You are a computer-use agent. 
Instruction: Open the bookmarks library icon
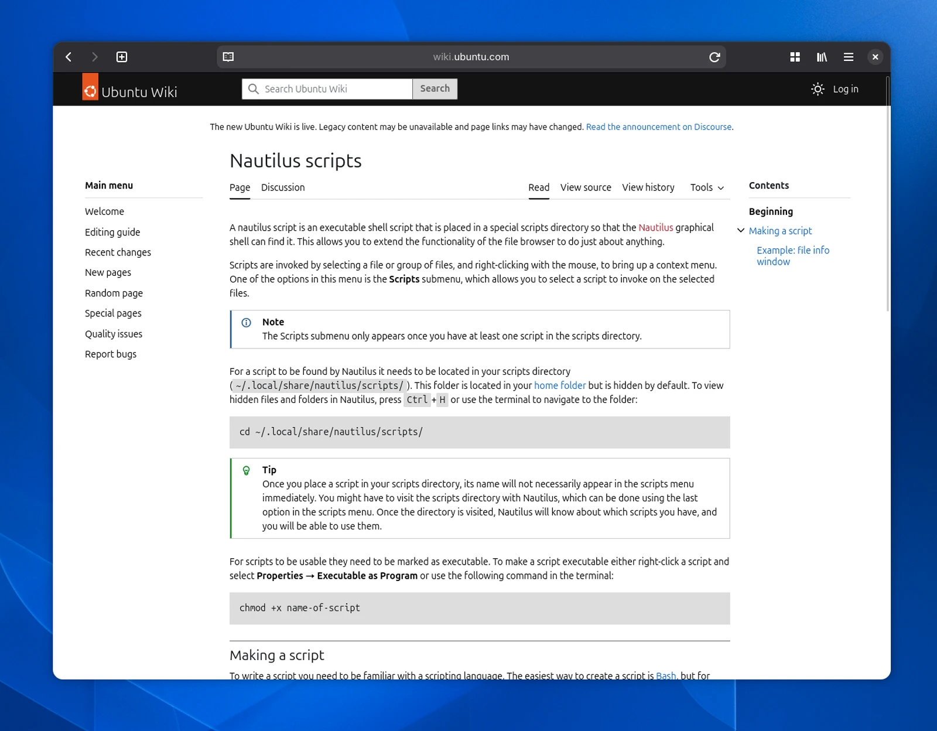point(822,57)
